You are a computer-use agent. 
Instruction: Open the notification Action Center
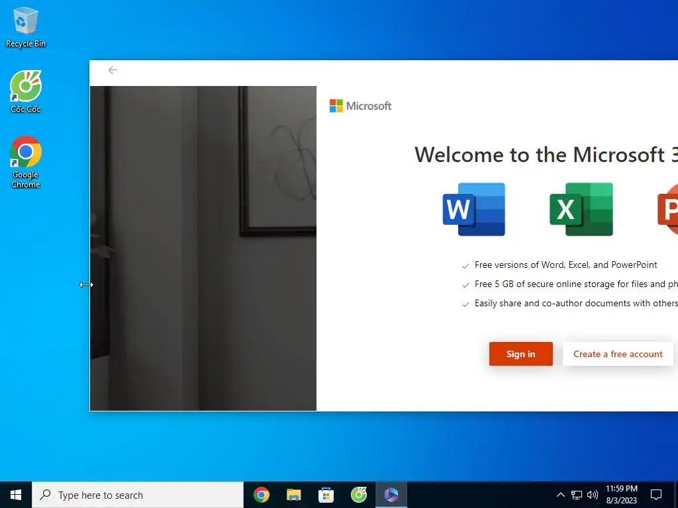click(x=656, y=495)
